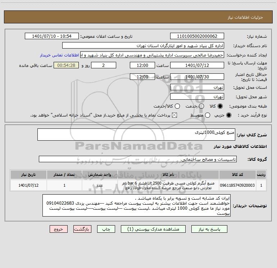The height and width of the screenshot is (268, 277).
Task: Click the buyer notes text area
Action: [x=136, y=205]
